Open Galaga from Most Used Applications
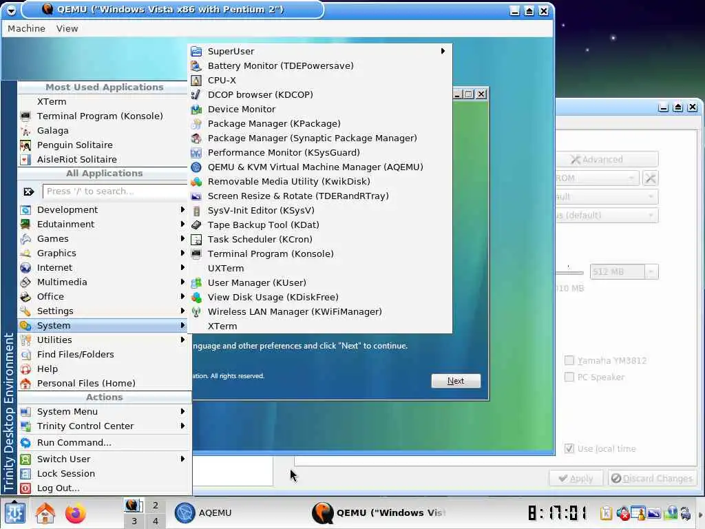Screen dimensions: 705x529 103,130
